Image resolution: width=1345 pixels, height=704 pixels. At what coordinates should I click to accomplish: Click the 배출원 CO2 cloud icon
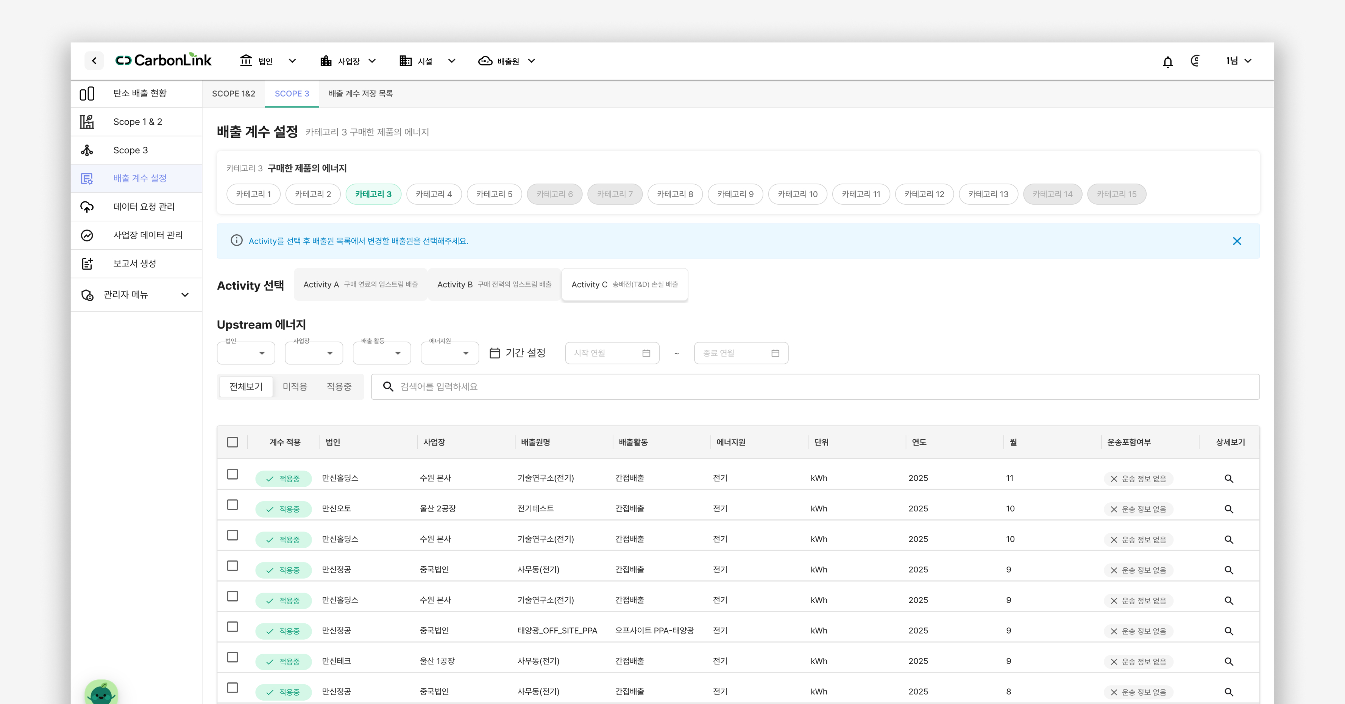point(485,61)
